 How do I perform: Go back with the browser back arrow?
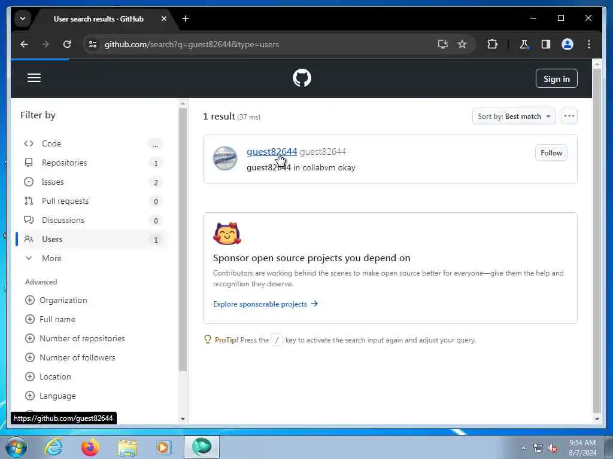24,44
